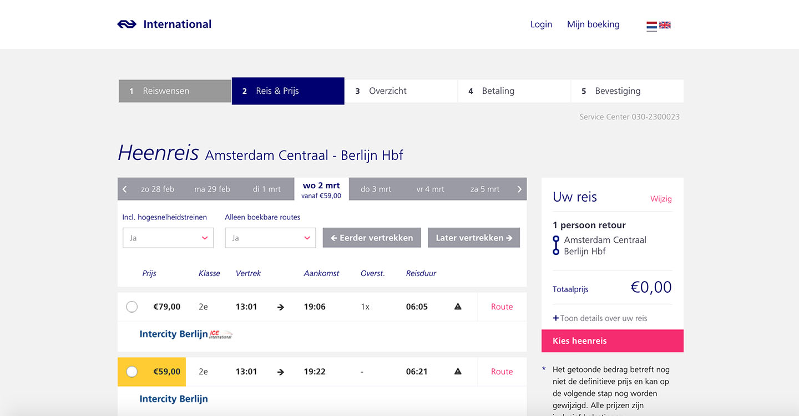Click warning icon on the €79,00 journey
The image size is (799, 416).
click(458, 307)
